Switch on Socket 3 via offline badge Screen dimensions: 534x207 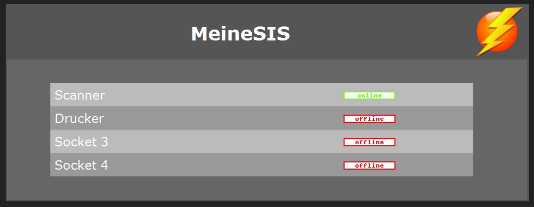pyautogui.click(x=369, y=142)
